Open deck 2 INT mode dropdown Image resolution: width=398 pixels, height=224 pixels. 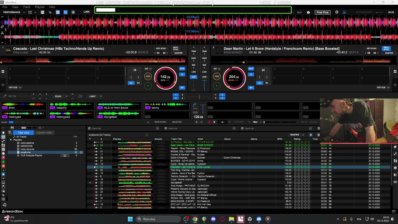point(217,69)
